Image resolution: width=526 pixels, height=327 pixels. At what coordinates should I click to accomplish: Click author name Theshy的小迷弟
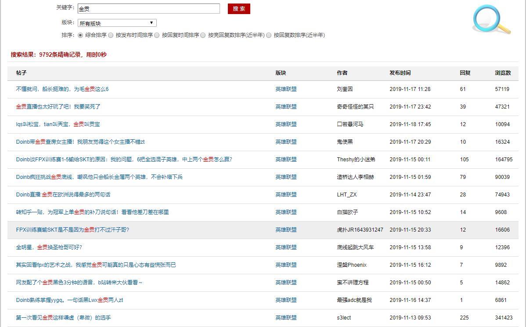tap(356, 160)
